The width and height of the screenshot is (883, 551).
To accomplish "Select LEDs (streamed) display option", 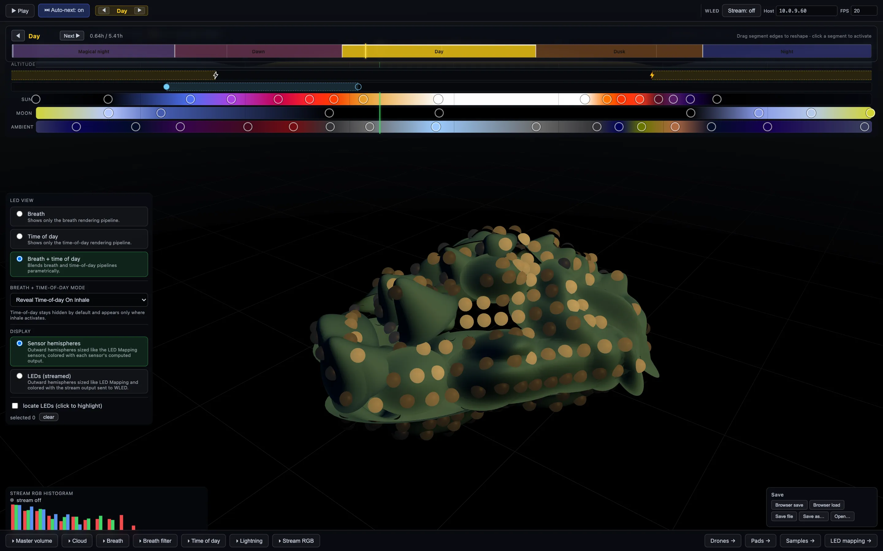I will (79, 381).
